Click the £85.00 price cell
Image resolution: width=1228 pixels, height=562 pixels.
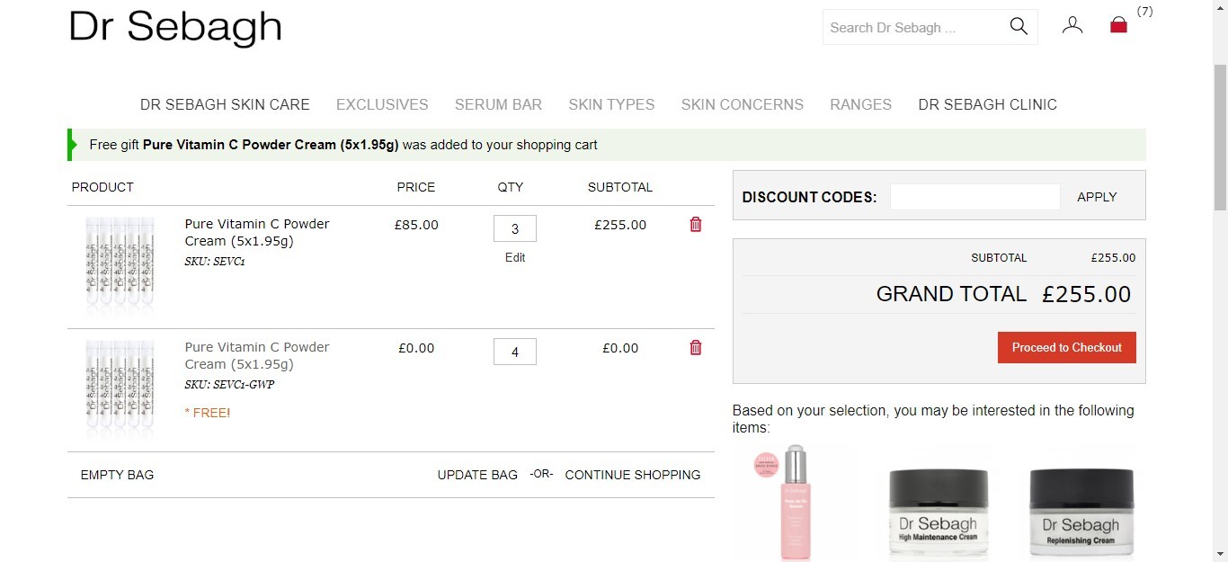[416, 225]
